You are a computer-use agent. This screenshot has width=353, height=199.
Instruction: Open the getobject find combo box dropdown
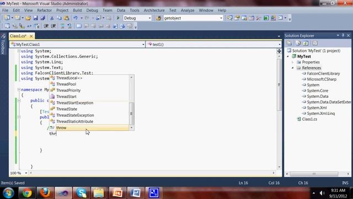[221, 18]
